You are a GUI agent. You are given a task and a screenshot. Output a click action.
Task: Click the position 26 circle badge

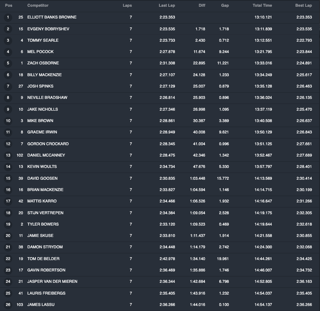tap(8, 305)
